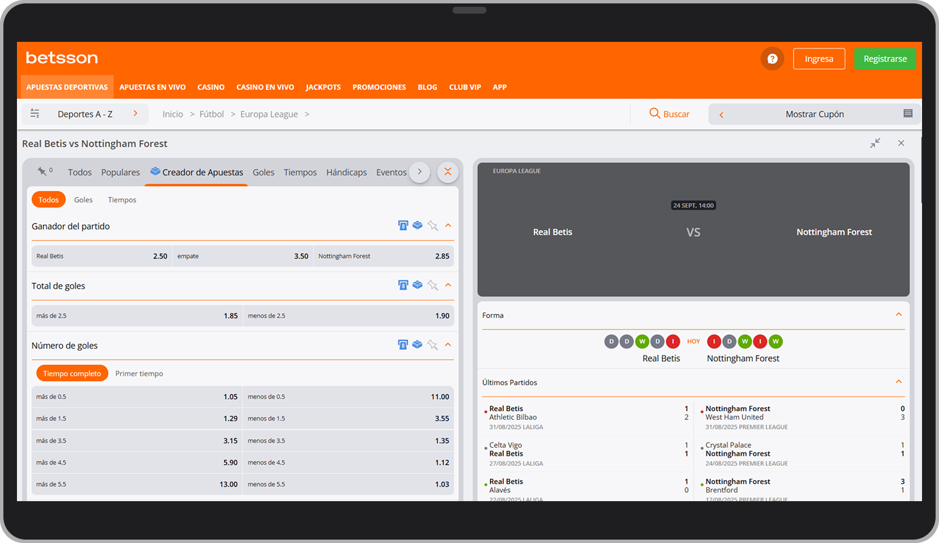Switch to the Goles markets tab
The image size is (939, 543).
click(x=264, y=173)
